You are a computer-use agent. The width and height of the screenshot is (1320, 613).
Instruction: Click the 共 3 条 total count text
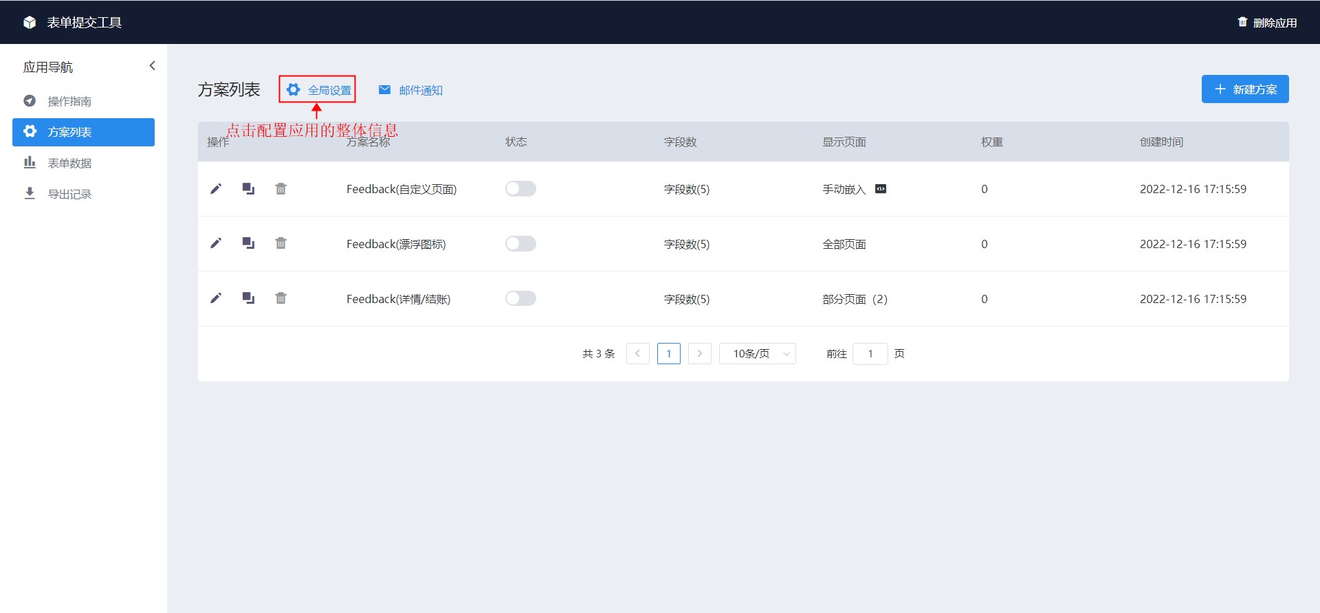pyautogui.click(x=599, y=353)
